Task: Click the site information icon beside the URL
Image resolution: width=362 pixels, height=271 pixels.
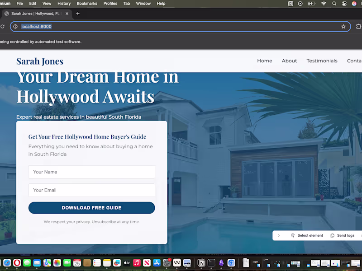Action: [x=15, y=26]
